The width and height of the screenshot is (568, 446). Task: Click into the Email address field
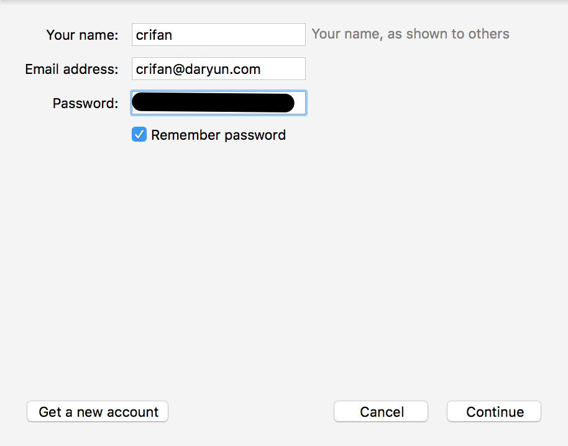click(218, 69)
